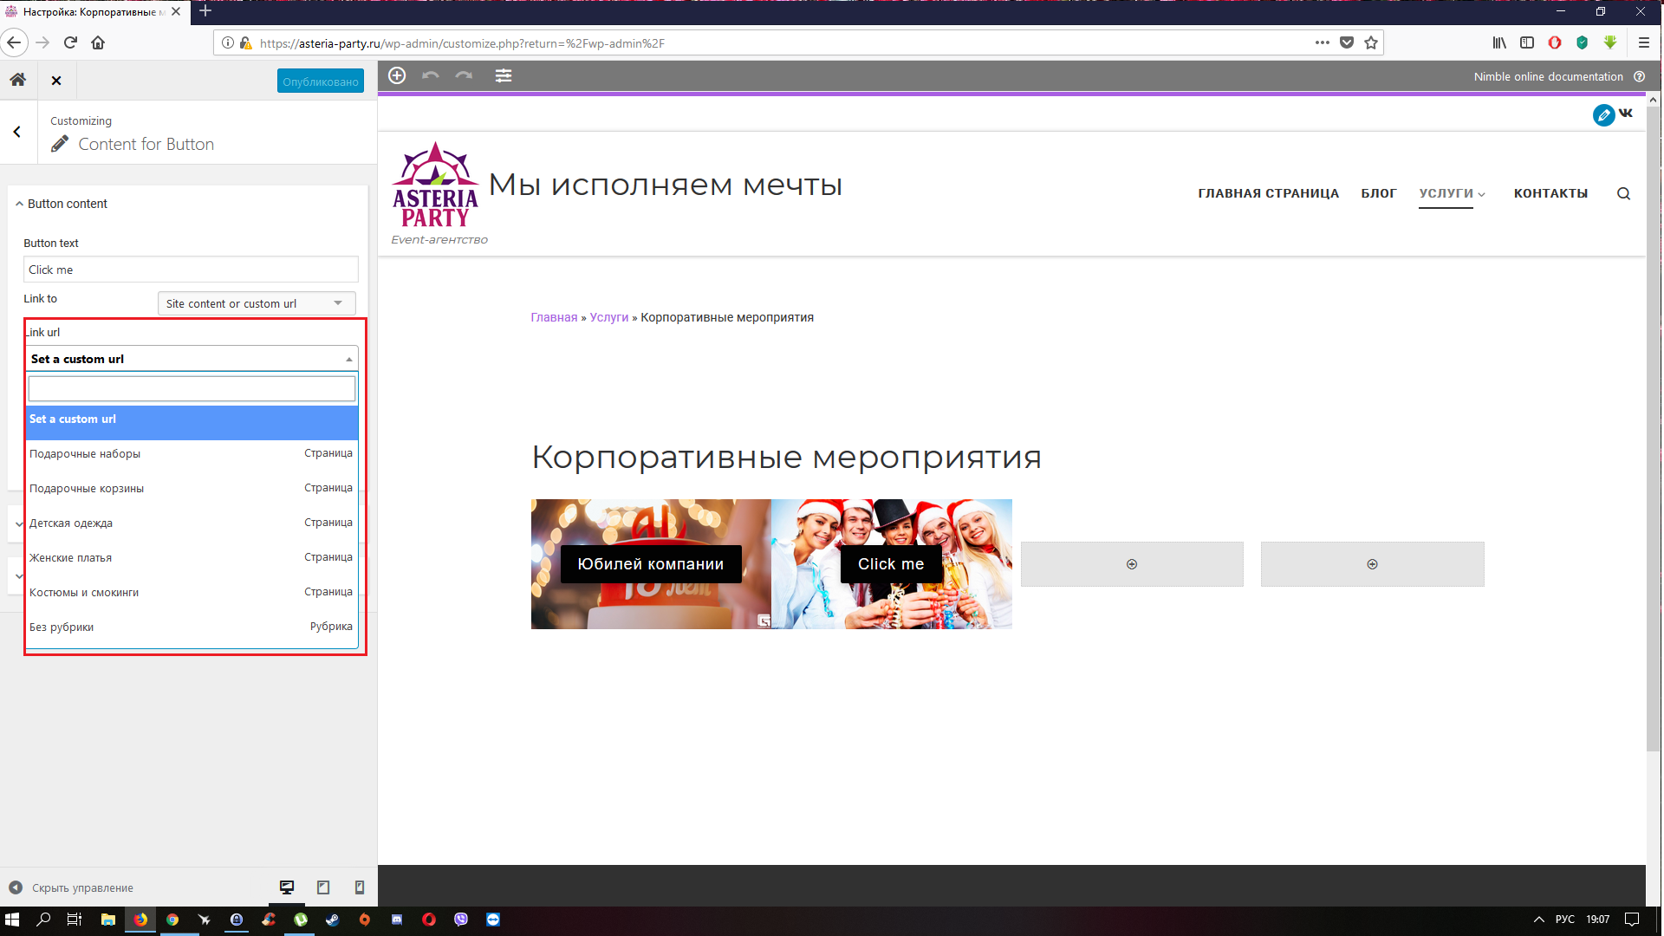
Task: Open the Link to dropdown
Action: click(257, 303)
